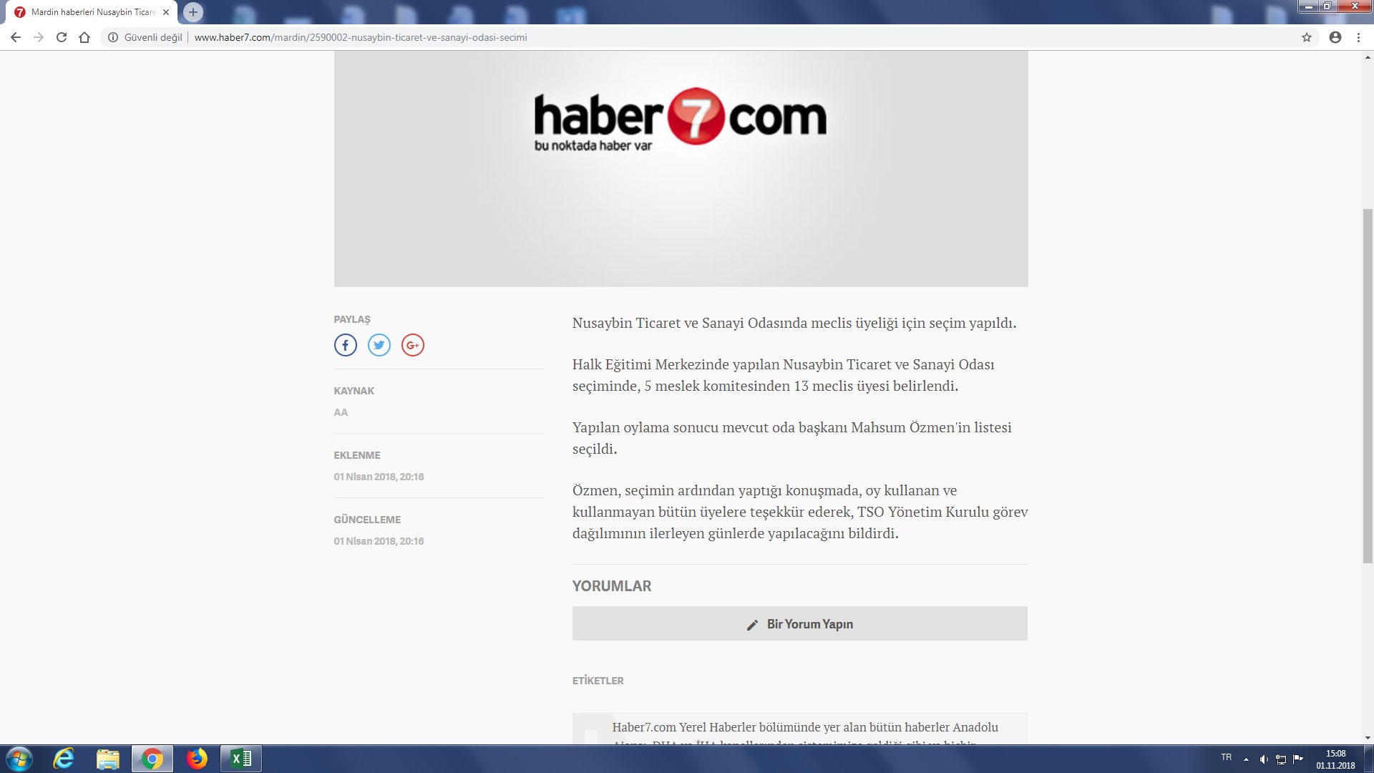
Task: Open browser home page
Action: tap(84, 37)
